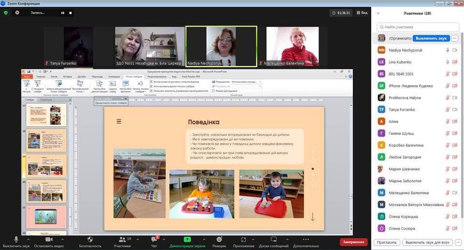Click the Stop Video camera icon
Viewport: 464px width, 250px height.
49,239
